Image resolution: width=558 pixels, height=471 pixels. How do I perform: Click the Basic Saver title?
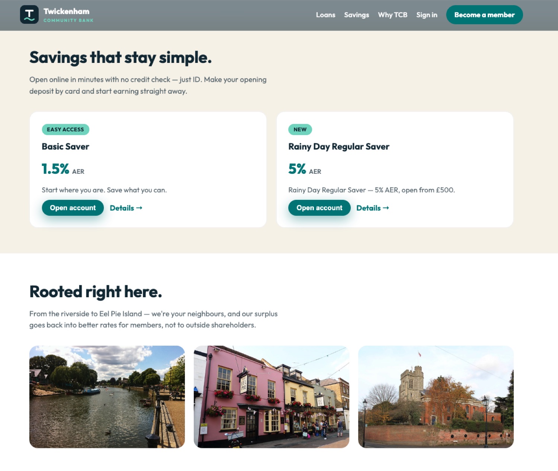click(x=65, y=147)
